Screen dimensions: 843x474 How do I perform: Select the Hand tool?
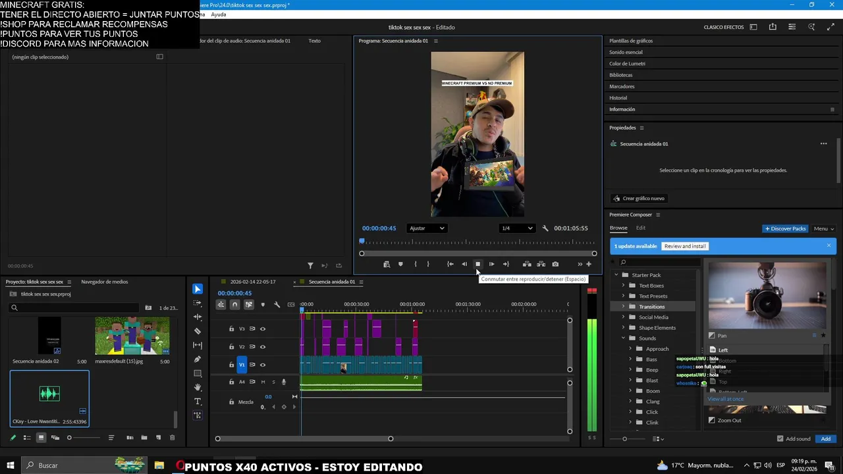click(198, 387)
